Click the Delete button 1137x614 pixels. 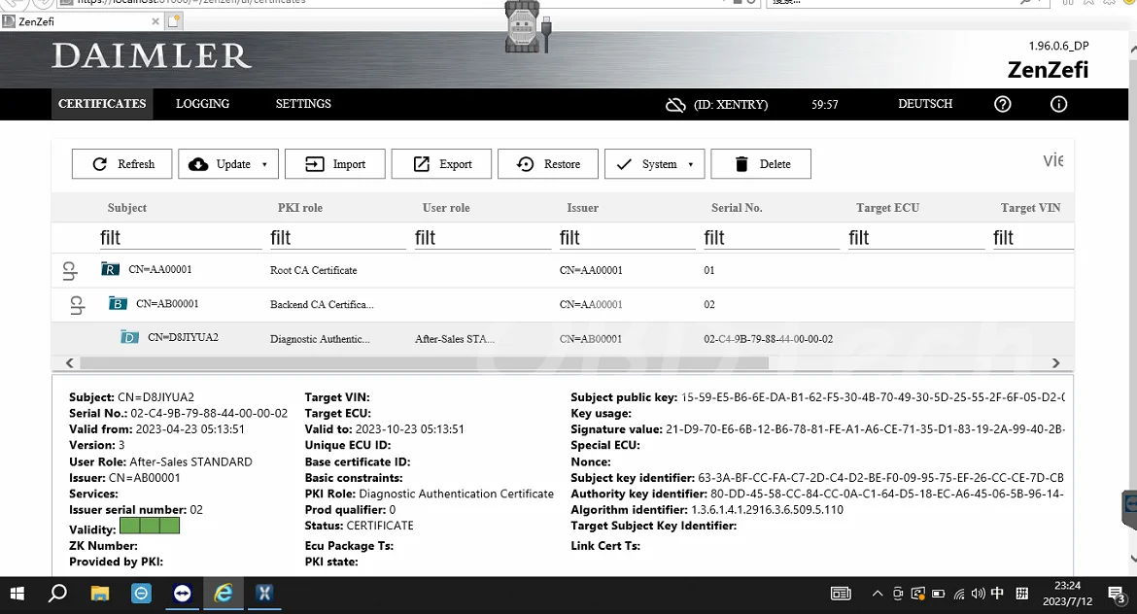click(x=761, y=164)
